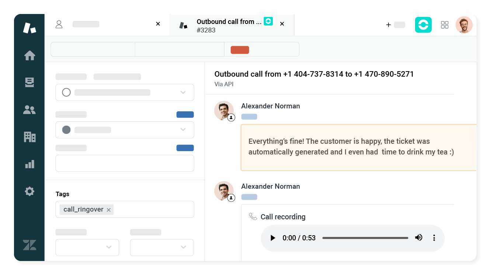The image size is (491, 275).
Task: Click the plus add button in top bar
Action: tap(388, 25)
